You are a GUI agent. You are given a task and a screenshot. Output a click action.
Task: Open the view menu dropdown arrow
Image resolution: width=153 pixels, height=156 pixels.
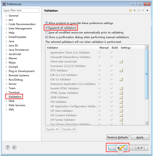coord(147,10)
